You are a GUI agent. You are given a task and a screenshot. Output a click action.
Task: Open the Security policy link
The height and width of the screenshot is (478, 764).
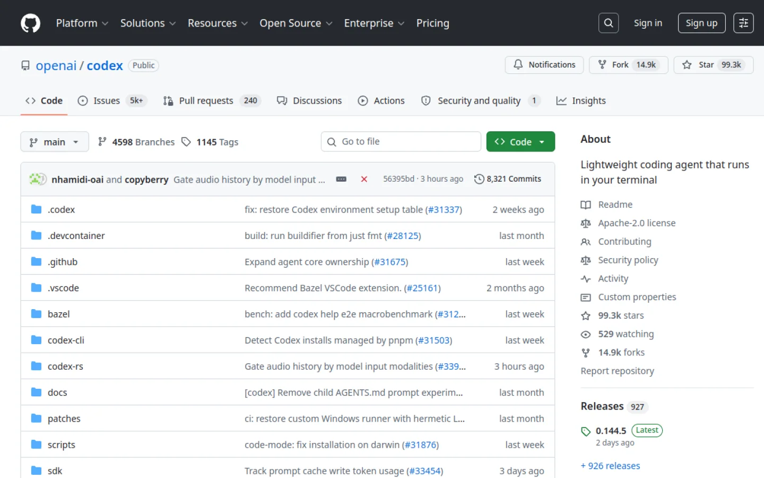pyautogui.click(x=628, y=260)
